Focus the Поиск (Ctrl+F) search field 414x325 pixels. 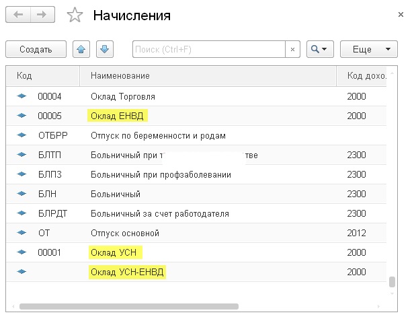[209, 49]
